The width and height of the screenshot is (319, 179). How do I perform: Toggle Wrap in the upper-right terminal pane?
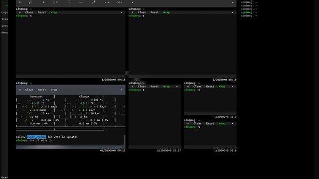166,12
